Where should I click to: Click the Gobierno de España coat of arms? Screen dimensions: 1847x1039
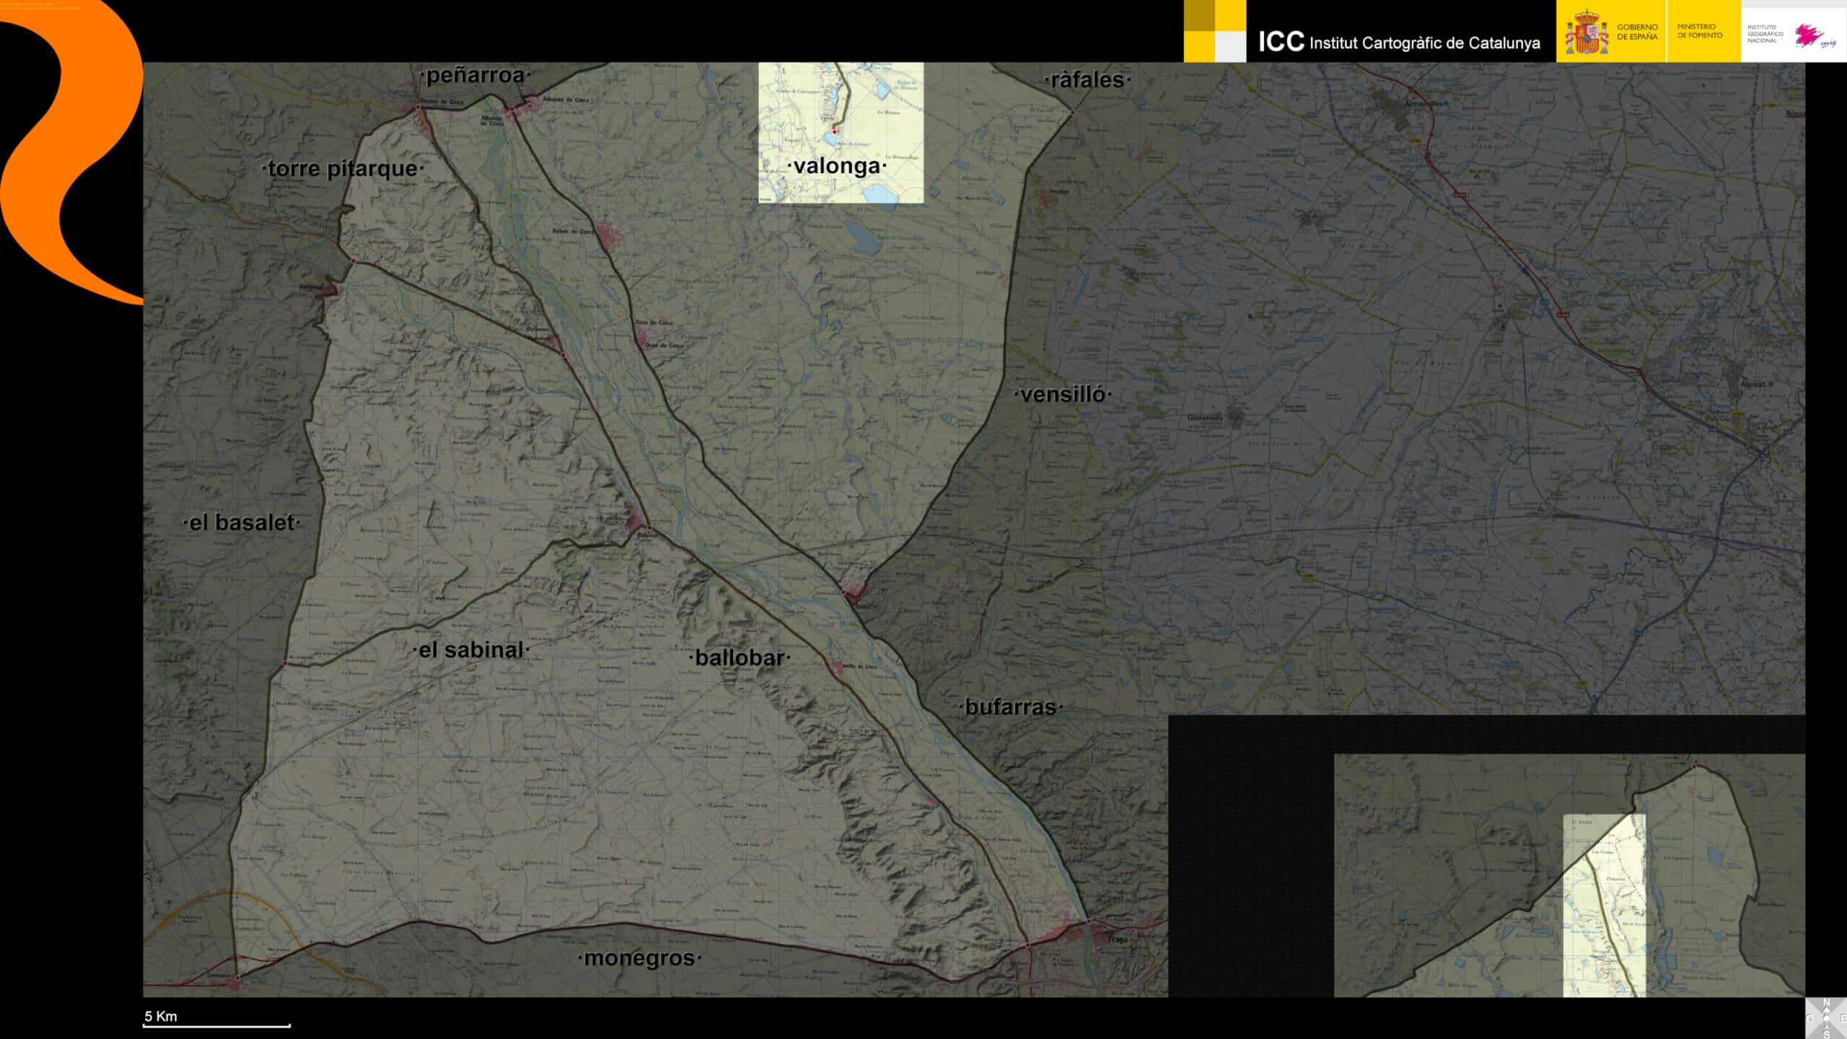pyautogui.click(x=1586, y=32)
